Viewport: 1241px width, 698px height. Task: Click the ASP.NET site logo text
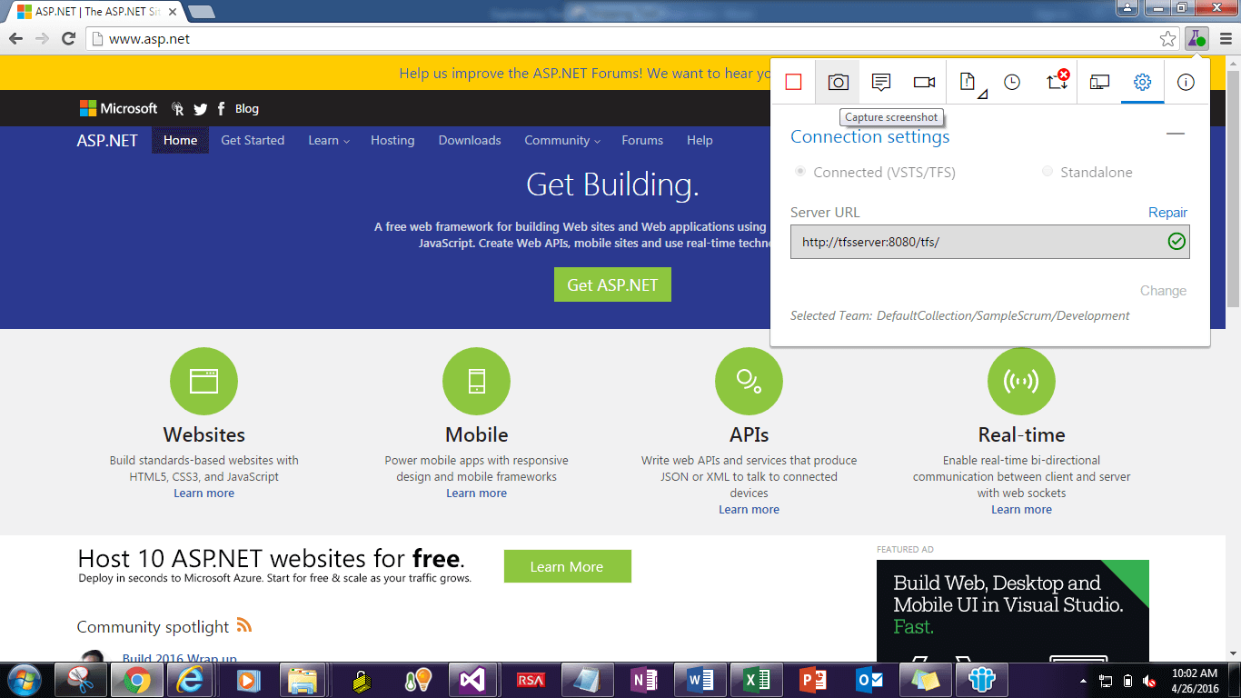107,140
